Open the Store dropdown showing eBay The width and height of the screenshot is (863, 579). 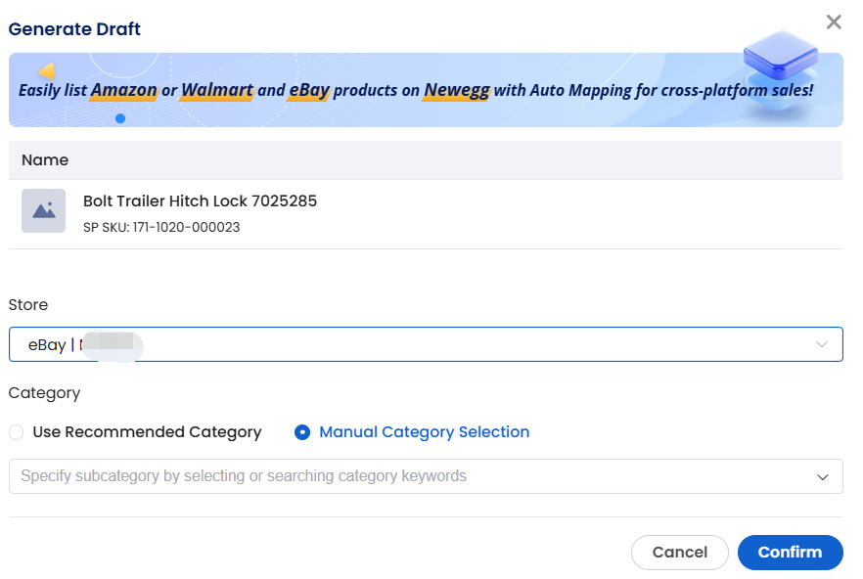[x=426, y=344]
